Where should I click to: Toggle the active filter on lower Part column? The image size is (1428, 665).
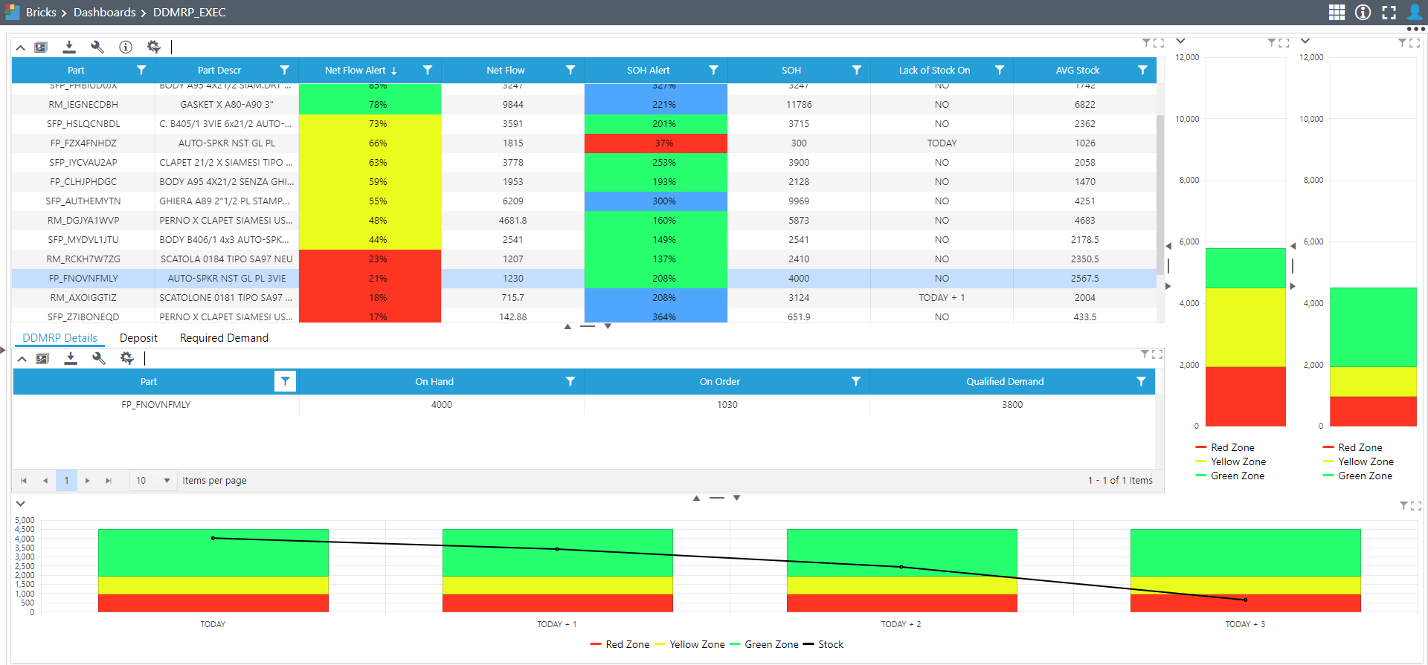point(285,381)
